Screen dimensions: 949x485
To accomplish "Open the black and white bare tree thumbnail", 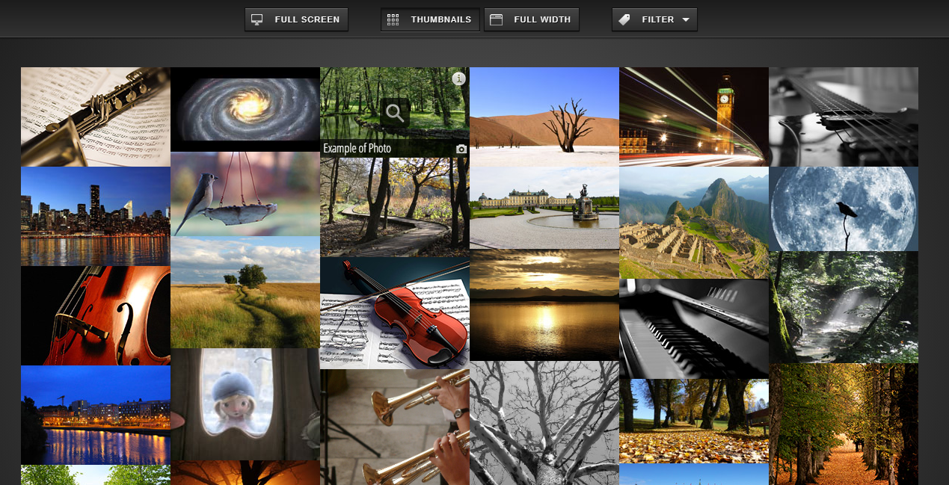I will [x=544, y=423].
